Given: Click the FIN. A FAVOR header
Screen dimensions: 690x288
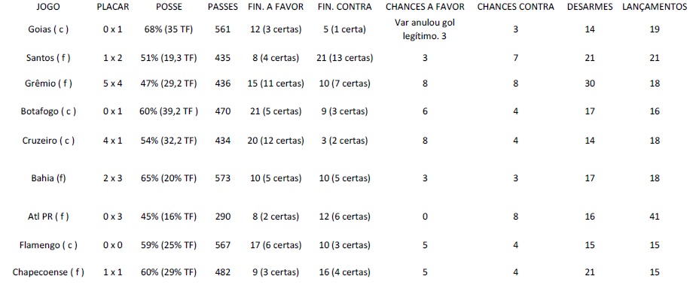Looking at the screenshot, I should (276, 7).
